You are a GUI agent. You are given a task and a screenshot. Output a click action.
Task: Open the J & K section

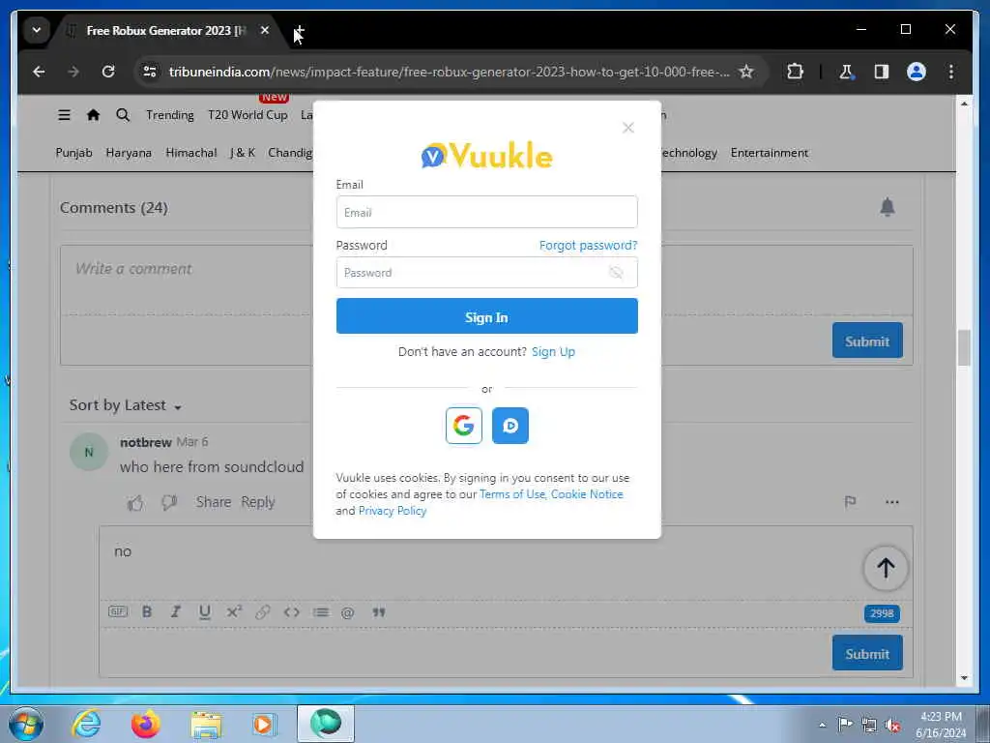pyautogui.click(x=243, y=153)
